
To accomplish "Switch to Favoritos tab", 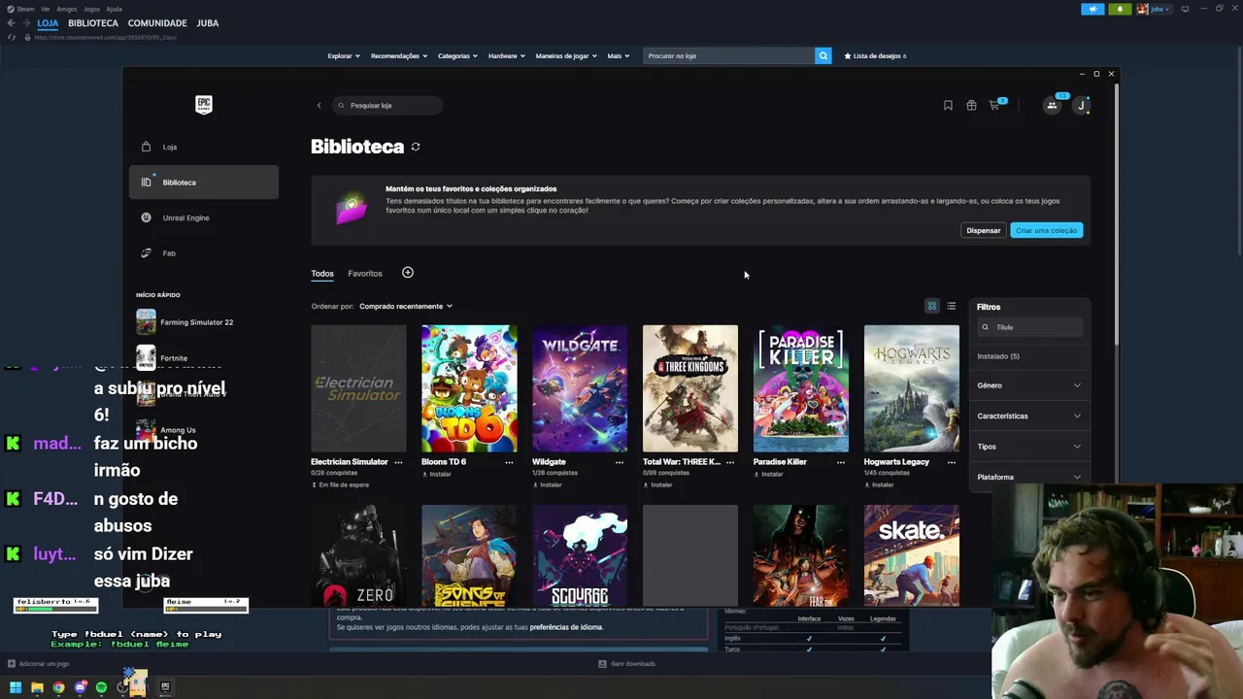I will [365, 274].
